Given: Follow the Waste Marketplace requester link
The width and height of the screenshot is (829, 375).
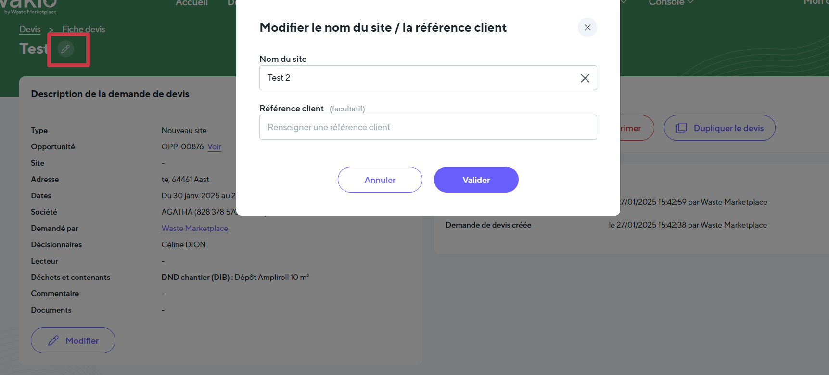Looking at the screenshot, I should 194,229.
